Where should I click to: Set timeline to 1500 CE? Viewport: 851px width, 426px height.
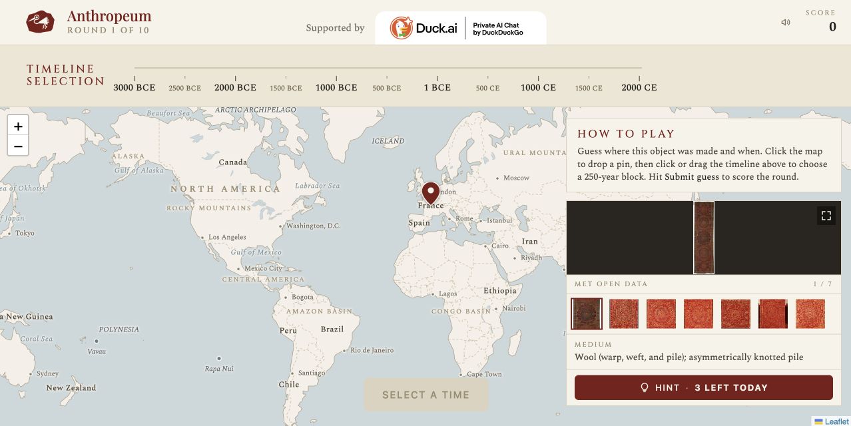(x=589, y=88)
